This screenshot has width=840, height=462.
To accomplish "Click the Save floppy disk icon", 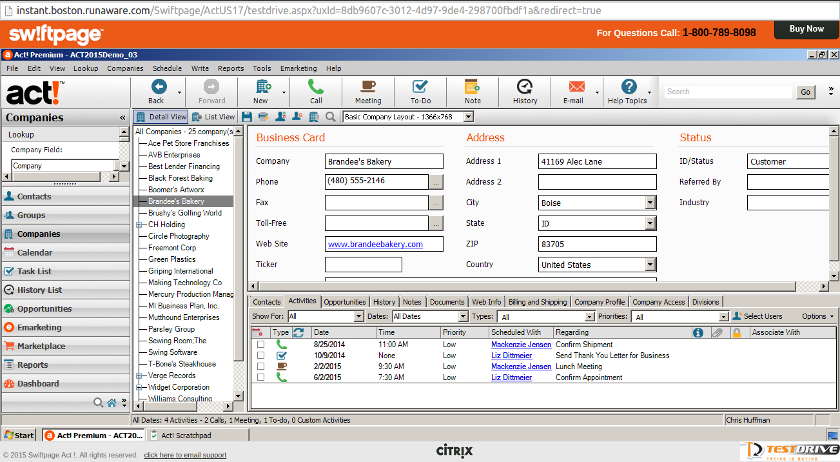I will (x=247, y=117).
